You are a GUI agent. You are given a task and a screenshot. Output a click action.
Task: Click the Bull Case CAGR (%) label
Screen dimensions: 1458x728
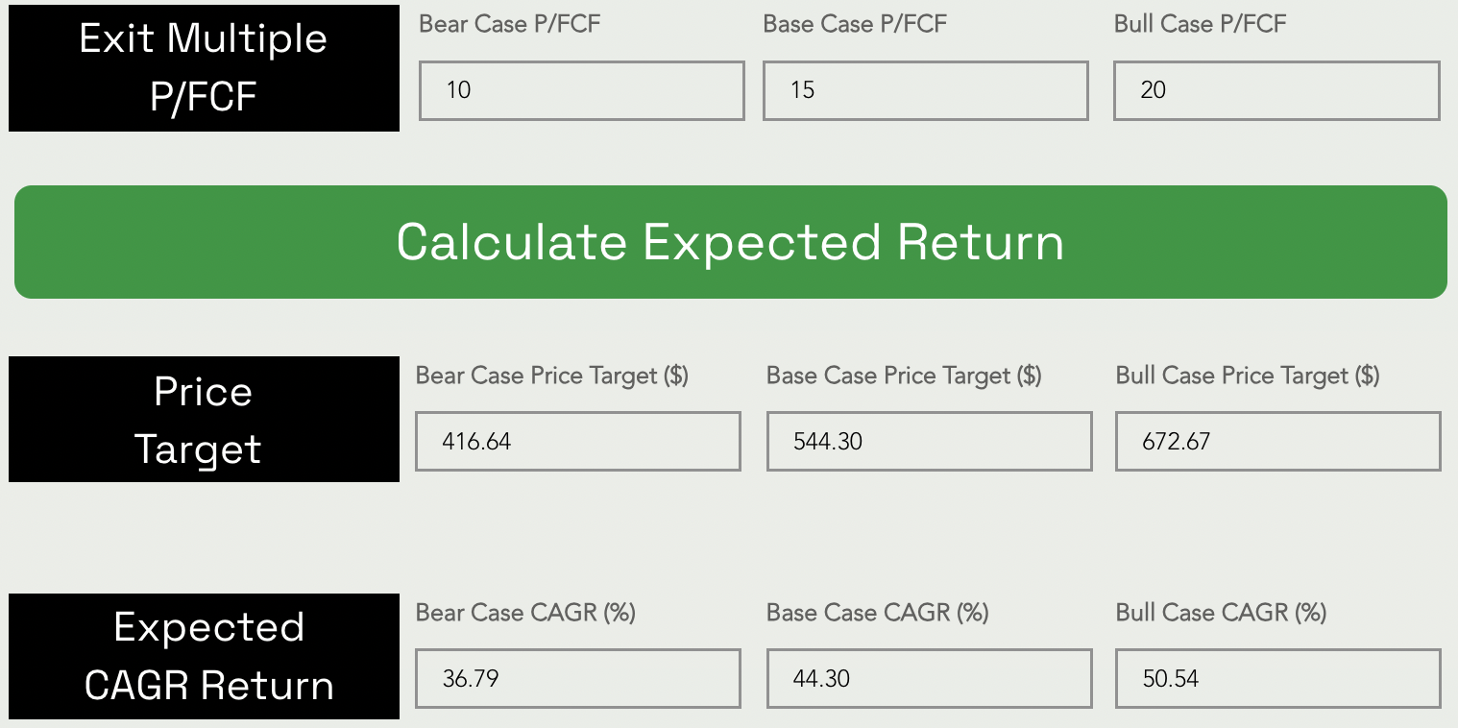point(1221,613)
